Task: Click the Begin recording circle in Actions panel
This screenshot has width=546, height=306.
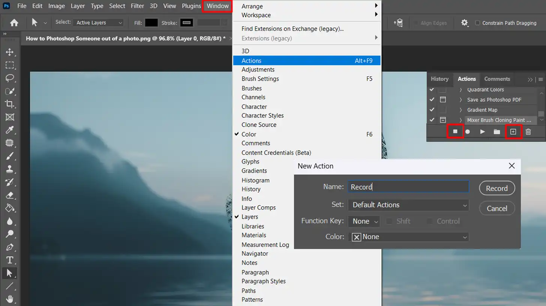Action: point(468,132)
